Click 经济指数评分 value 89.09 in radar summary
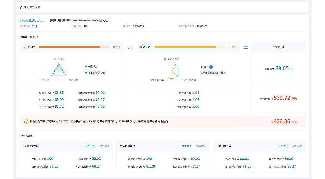Screen dimensions: 325x179 [59, 100]
